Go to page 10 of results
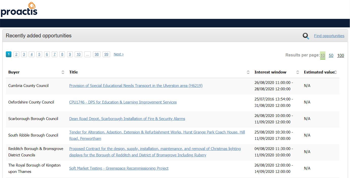 point(78,54)
